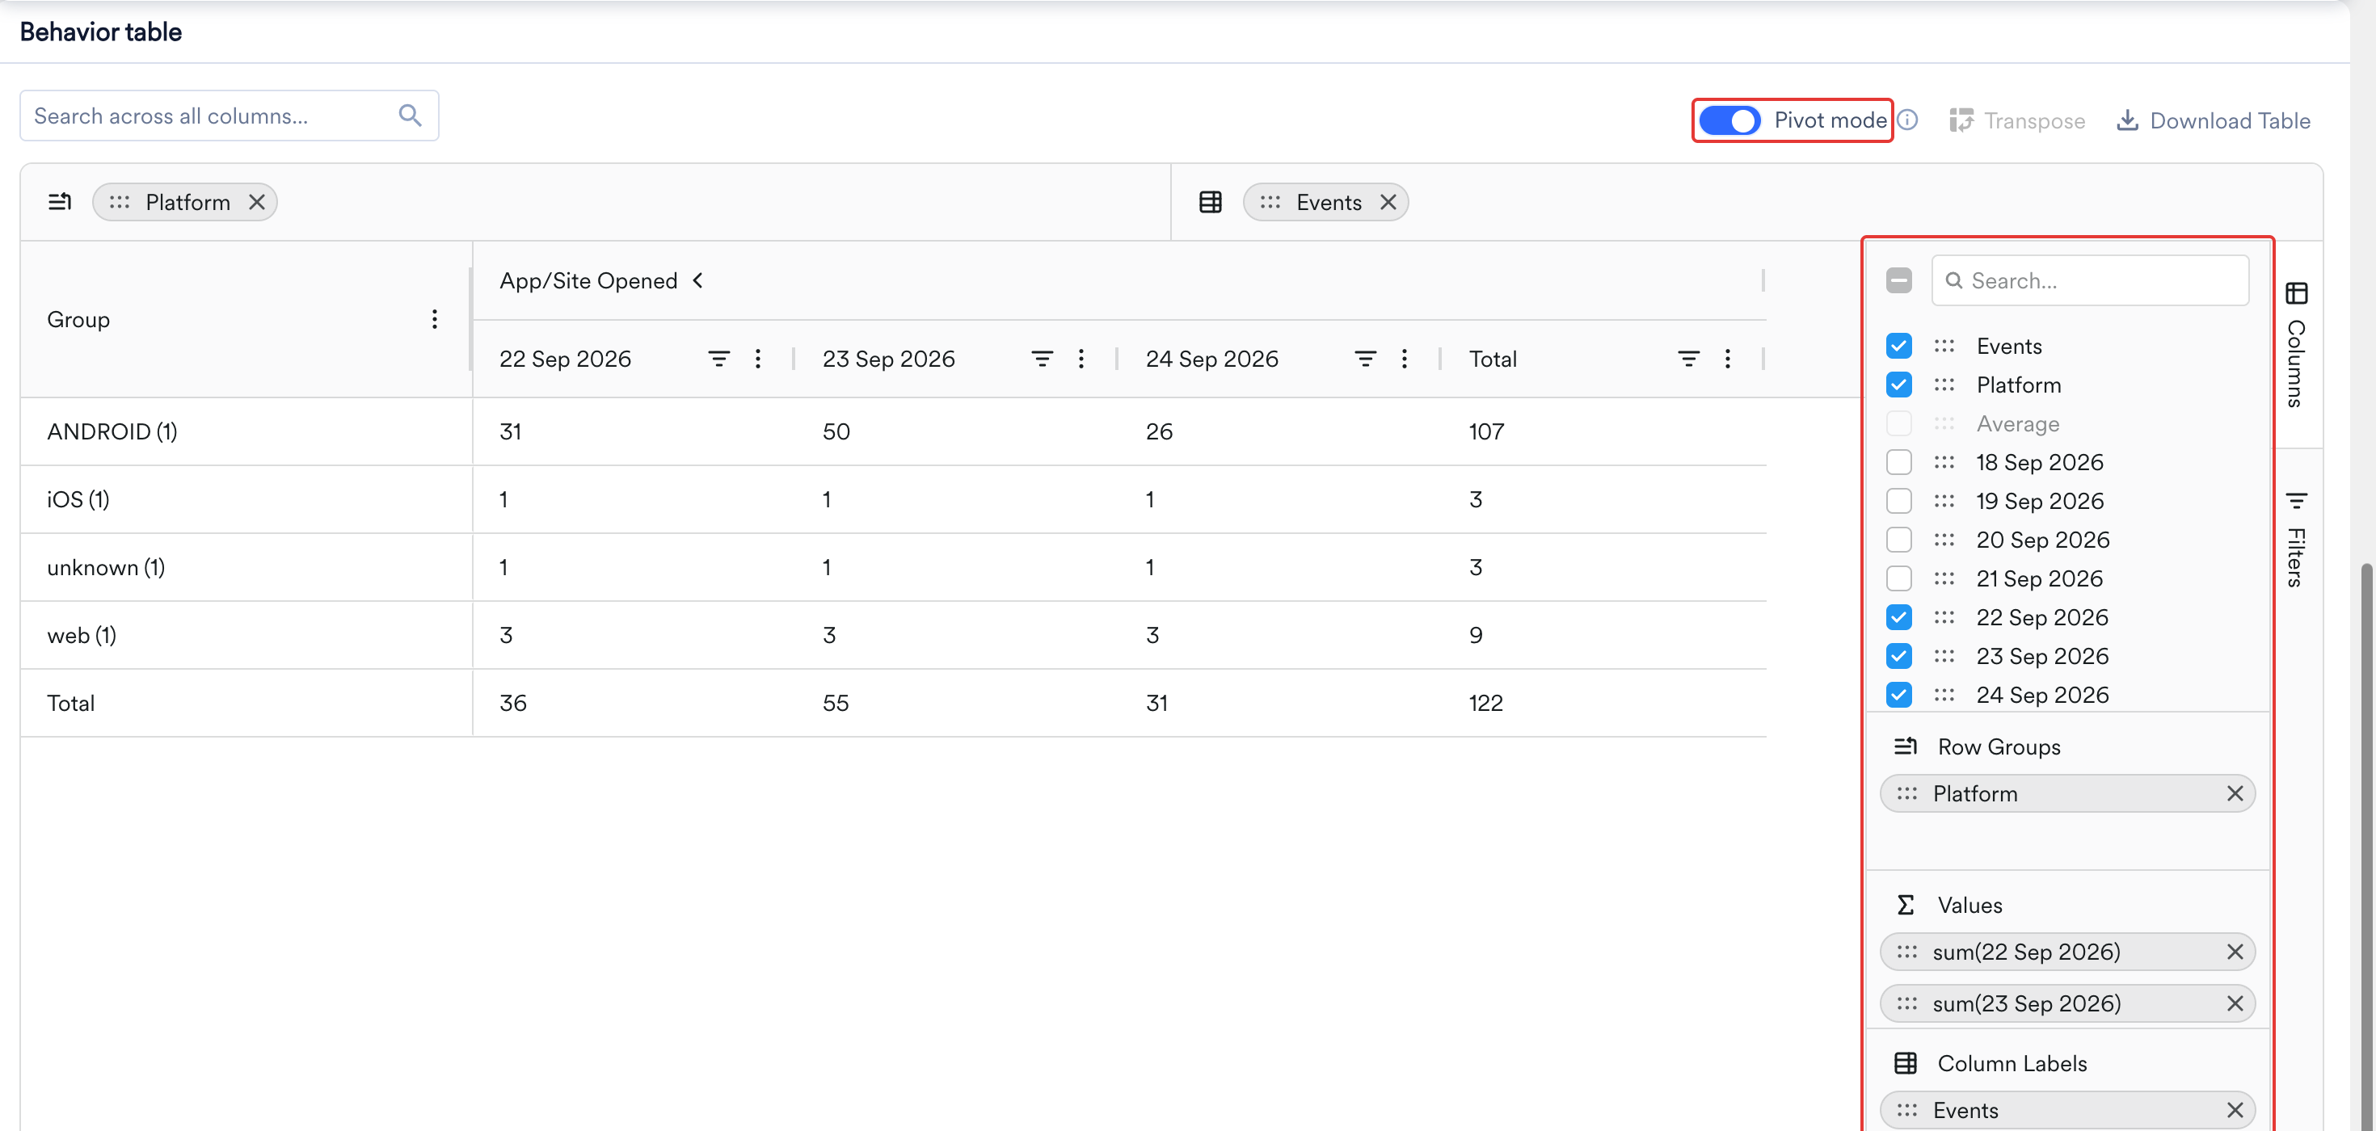Click the Download Table button label
Image resolution: width=2376 pixels, height=1131 pixels.
(x=2230, y=120)
